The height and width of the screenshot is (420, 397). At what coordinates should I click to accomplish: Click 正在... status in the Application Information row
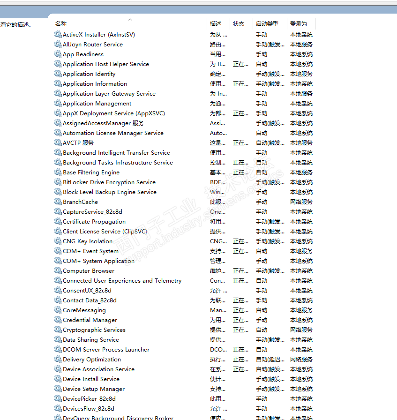[x=240, y=83]
